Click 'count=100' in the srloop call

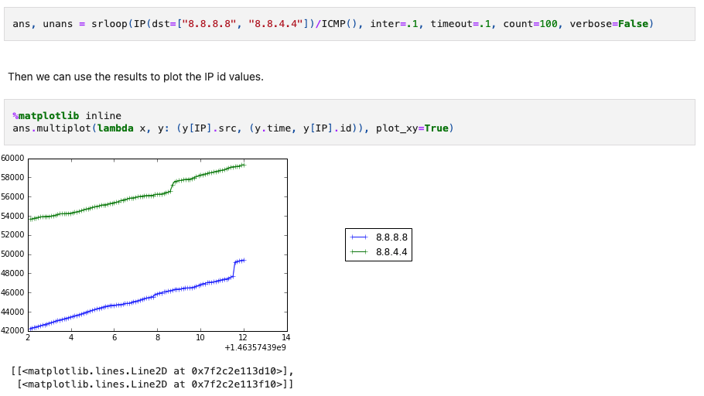coord(530,24)
